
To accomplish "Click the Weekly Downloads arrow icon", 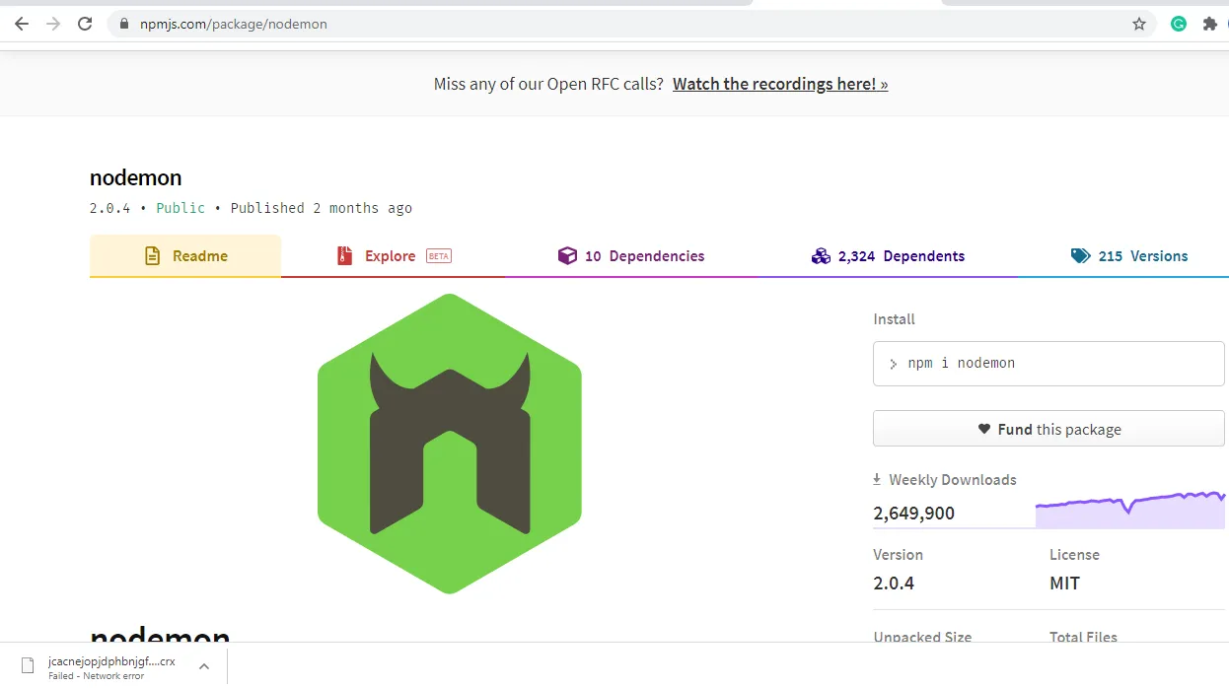I will tap(877, 480).
